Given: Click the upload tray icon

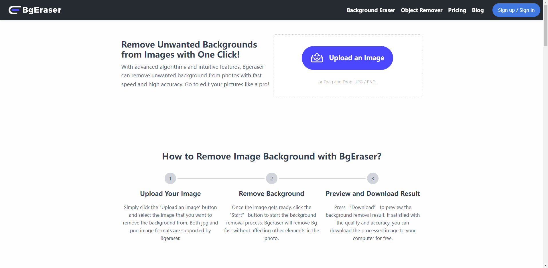Looking at the screenshot, I should tap(317, 58).
